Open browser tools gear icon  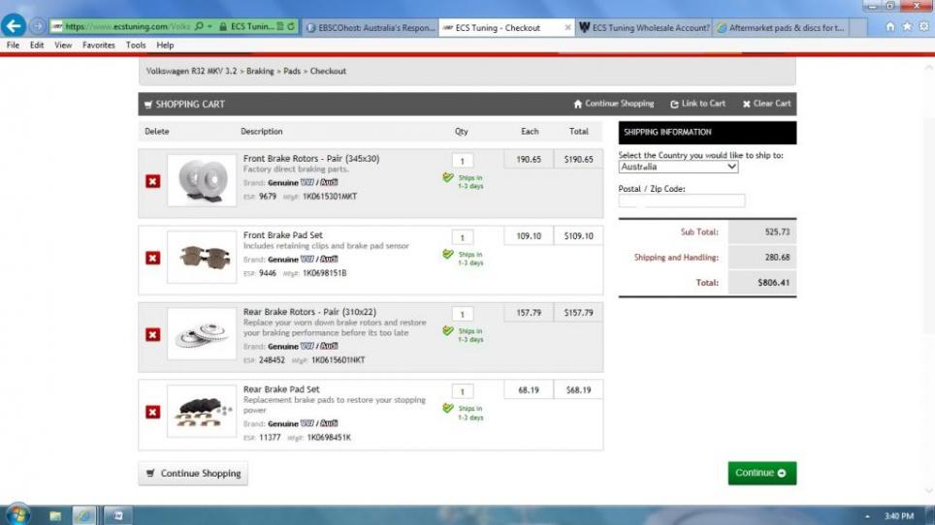[923, 27]
